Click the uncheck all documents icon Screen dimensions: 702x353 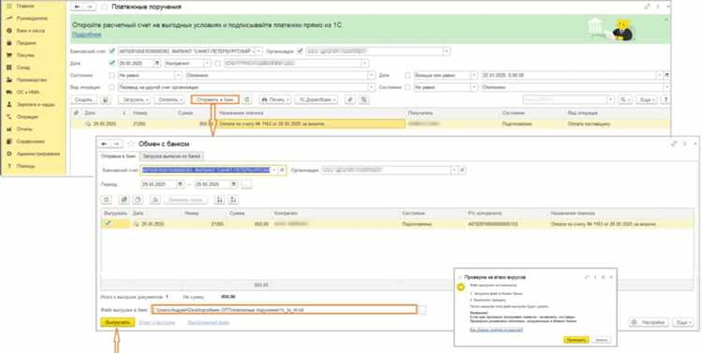139,199
